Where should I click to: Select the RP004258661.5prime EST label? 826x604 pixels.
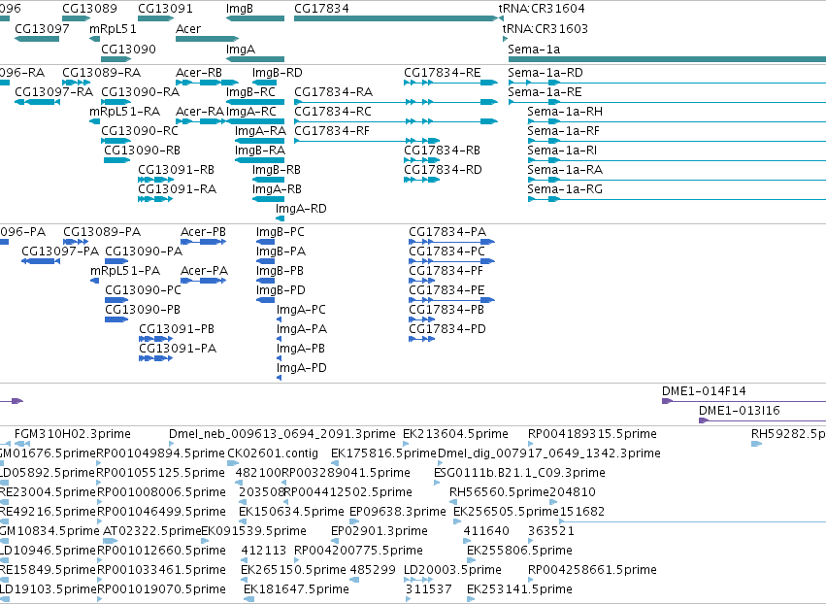[x=592, y=570]
